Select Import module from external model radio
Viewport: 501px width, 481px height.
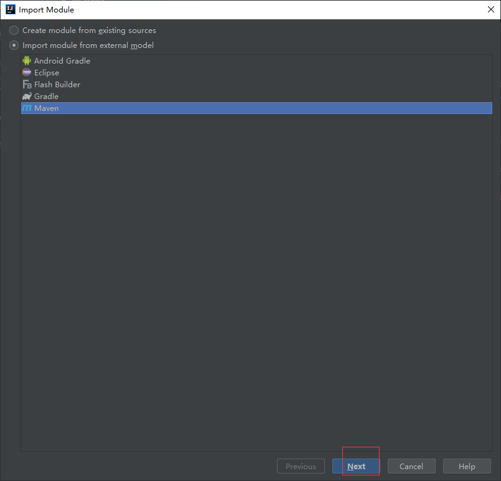[x=14, y=45]
